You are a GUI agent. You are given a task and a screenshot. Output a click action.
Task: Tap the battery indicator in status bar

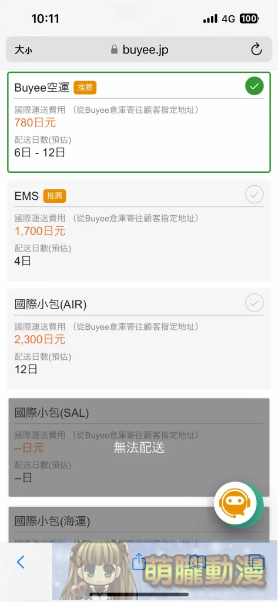click(x=249, y=18)
